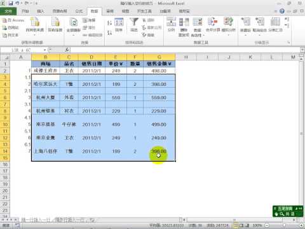Switch to Page Break Preview in the status bar
This screenshot has height=229, width=305.
click(247, 225)
